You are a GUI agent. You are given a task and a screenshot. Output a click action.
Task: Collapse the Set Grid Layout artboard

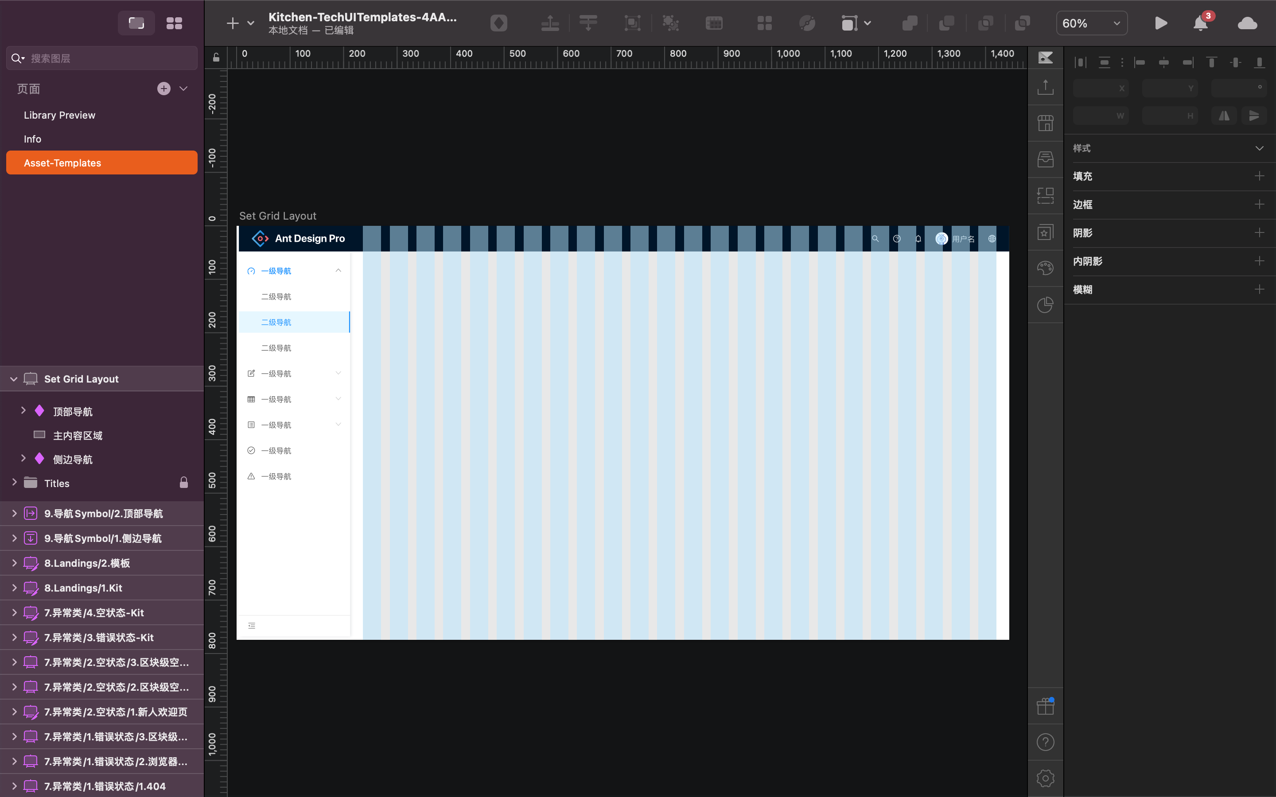pyautogui.click(x=14, y=379)
